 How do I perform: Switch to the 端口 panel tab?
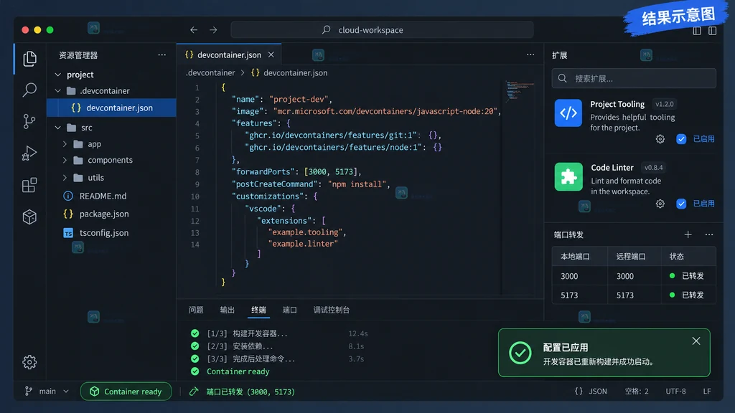tap(290, 310)
